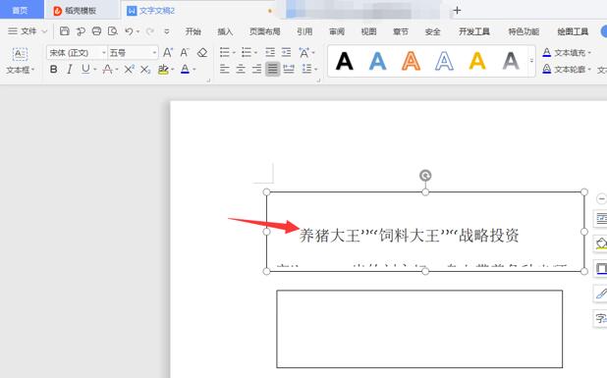Image resolution: width=607 pixels, height=378 pixels.
Task: Expand the numbered list dropdown arrow
Action: (x=255, y=53)
